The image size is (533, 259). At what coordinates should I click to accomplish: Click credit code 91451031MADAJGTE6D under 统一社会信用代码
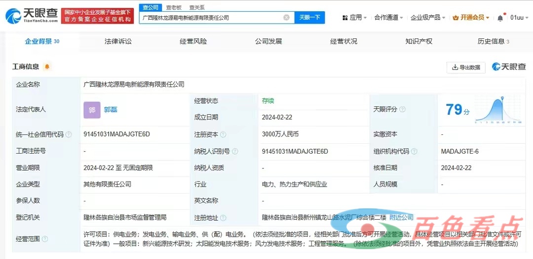pos(116,134)
